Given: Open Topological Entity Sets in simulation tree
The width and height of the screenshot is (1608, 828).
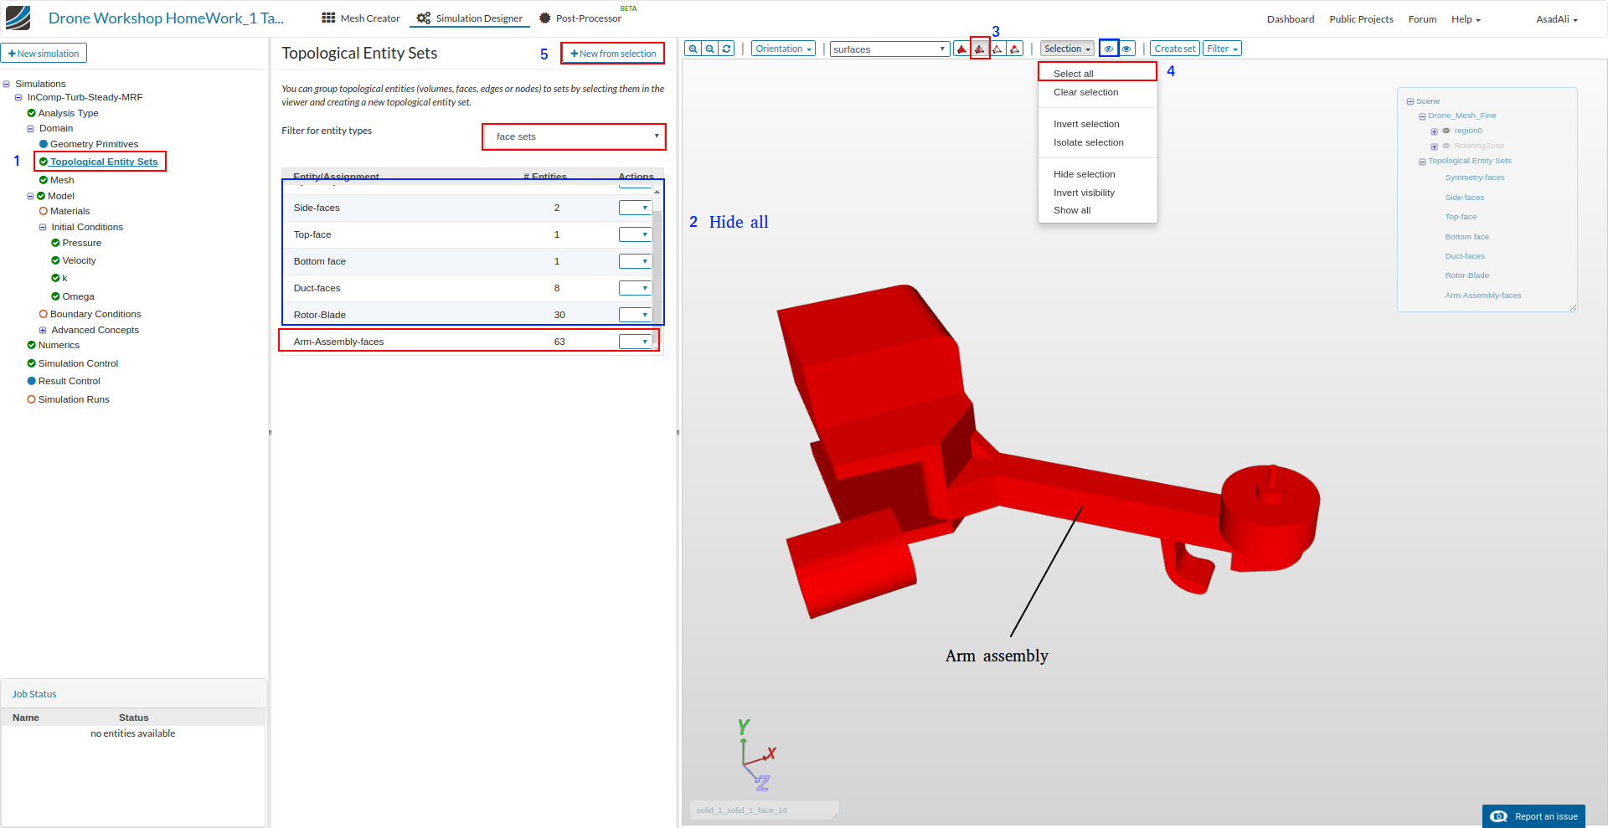Looking at the screenshot, I should pyautogui.click(x=104, y=162).
